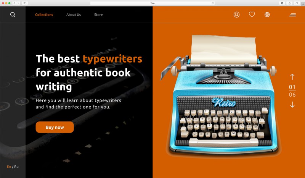Click the heart favorites icon
Image resolution: width=305 pixels, height=178 pixels.
(252, 15)
